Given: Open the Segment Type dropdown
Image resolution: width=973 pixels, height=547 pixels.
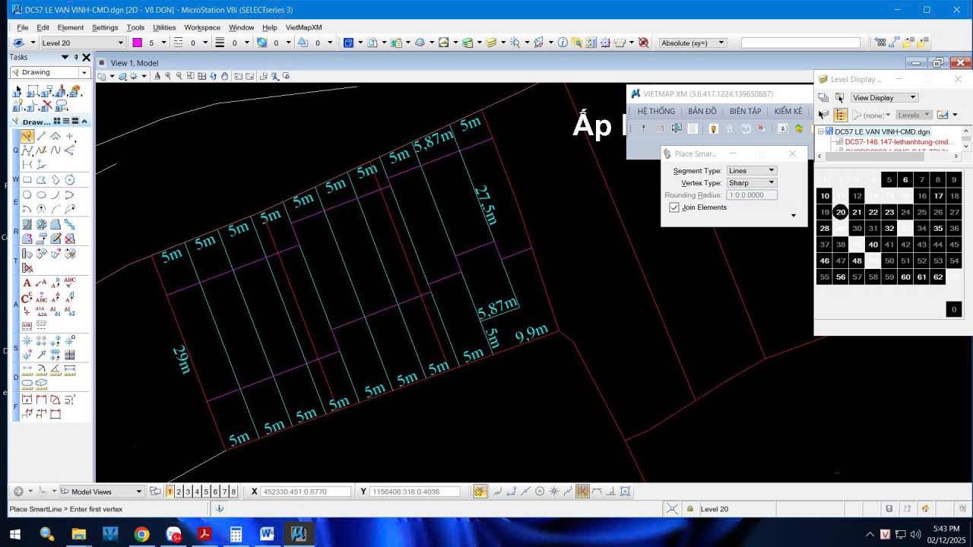Looking at the screenshot, I should pos(751,171).
